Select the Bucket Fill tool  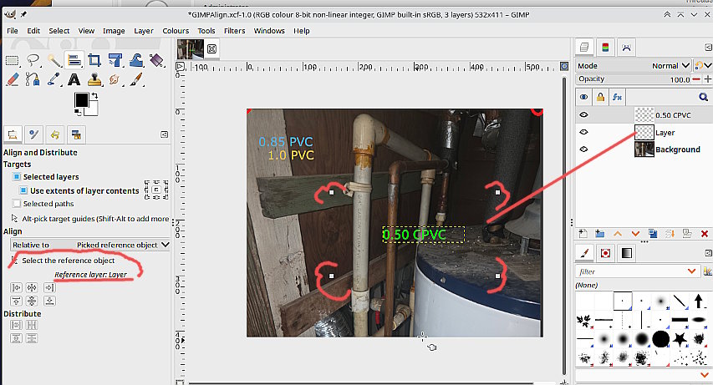point(156,60)
